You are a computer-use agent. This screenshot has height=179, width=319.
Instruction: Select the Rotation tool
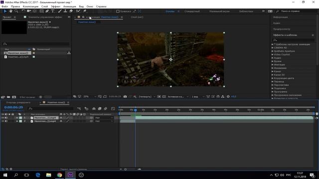coord(23,11)
